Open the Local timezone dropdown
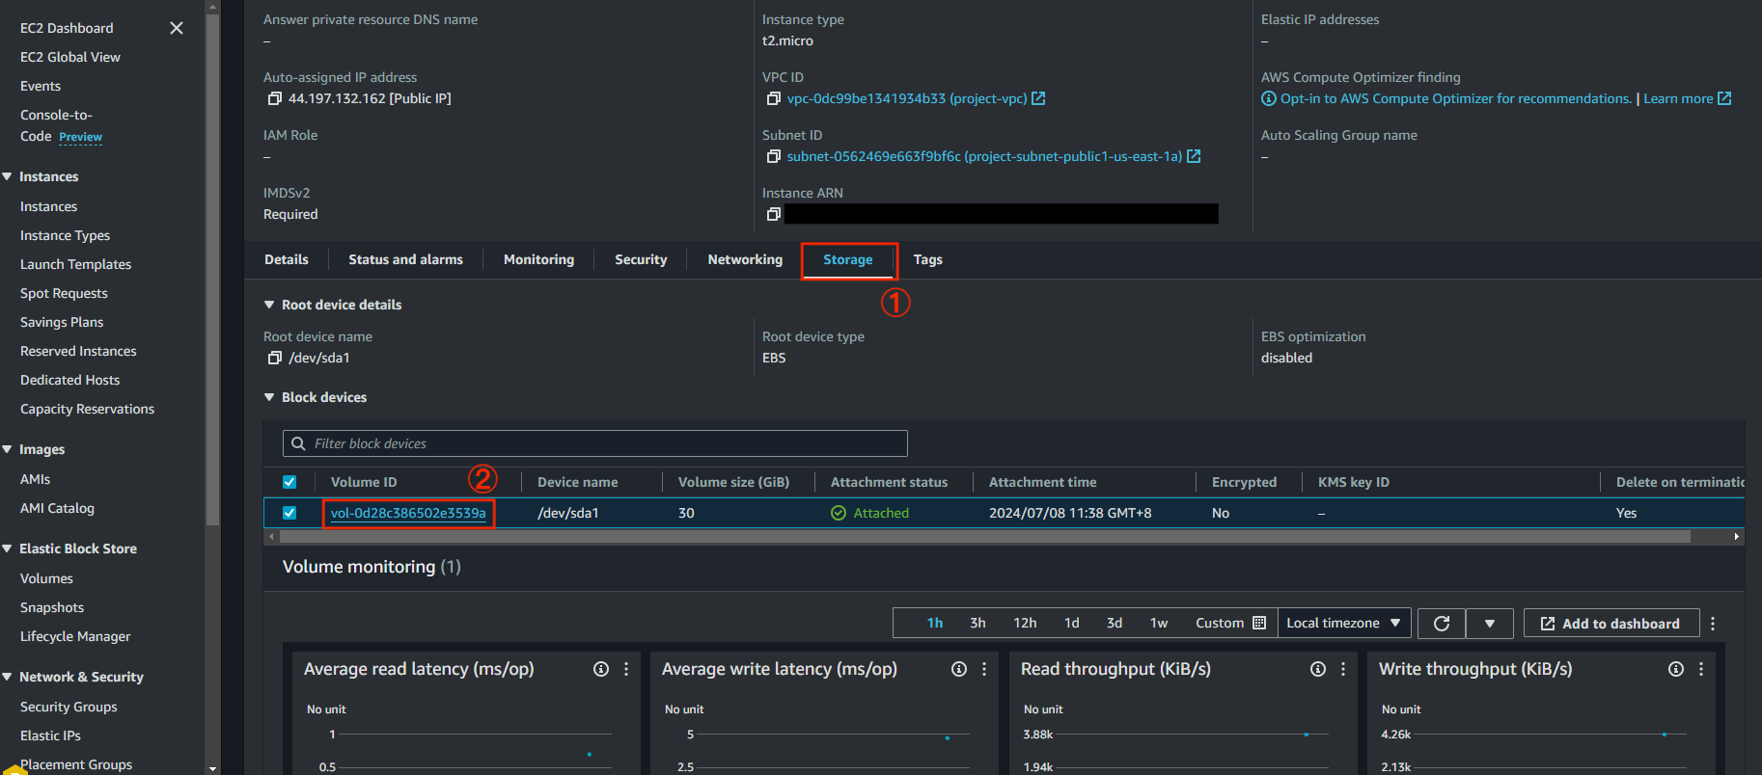The image size is (1762, 775). pyautogui.click(x=1344, y=624)
